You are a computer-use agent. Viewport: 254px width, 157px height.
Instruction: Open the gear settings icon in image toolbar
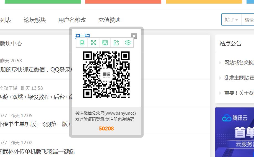pos(128,42)
